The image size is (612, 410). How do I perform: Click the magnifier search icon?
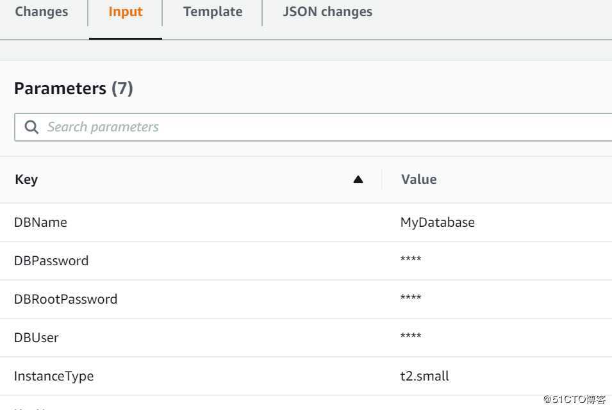click(31, 127)
